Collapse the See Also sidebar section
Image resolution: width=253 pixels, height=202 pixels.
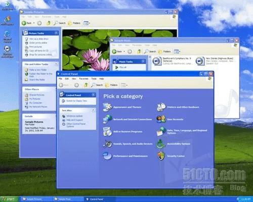pos(93,110)
